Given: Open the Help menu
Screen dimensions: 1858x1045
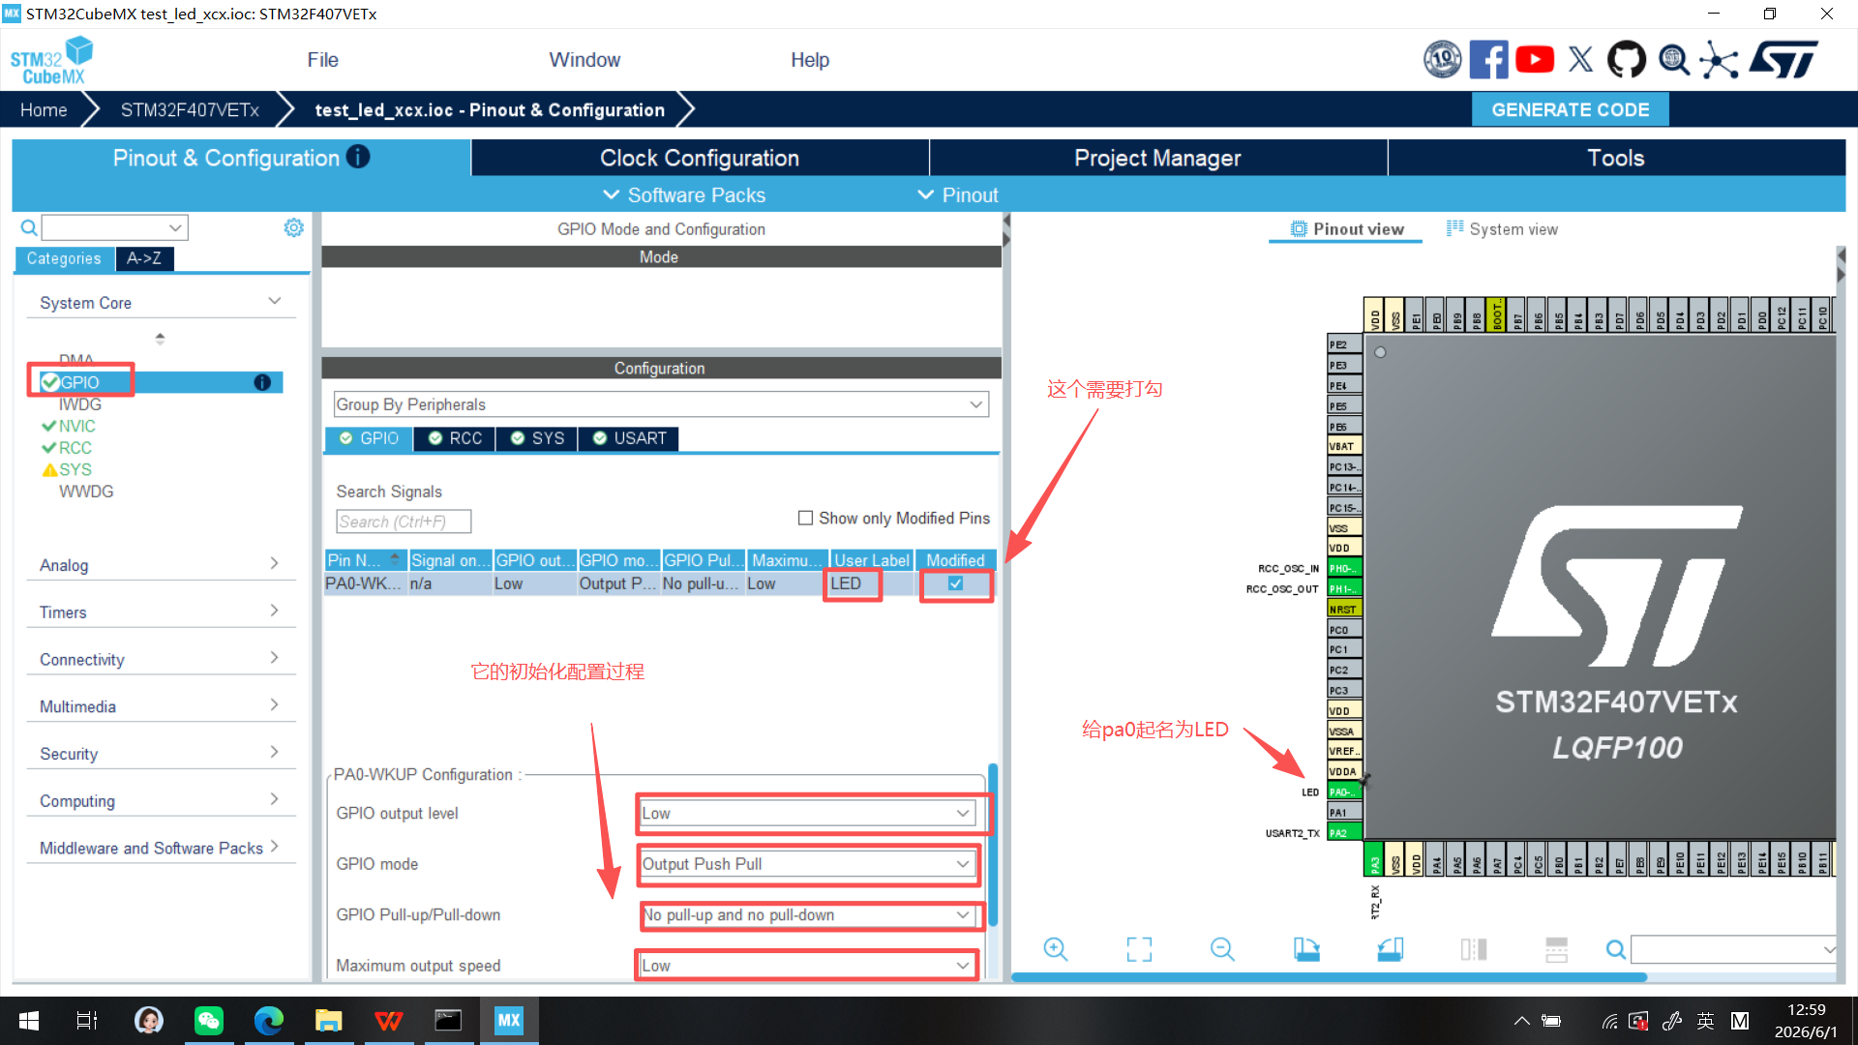Looking at the screenshot, I should [x=810, y=60].
